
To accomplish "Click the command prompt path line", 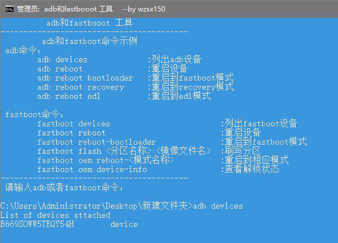I will click(x=122, y=206).
